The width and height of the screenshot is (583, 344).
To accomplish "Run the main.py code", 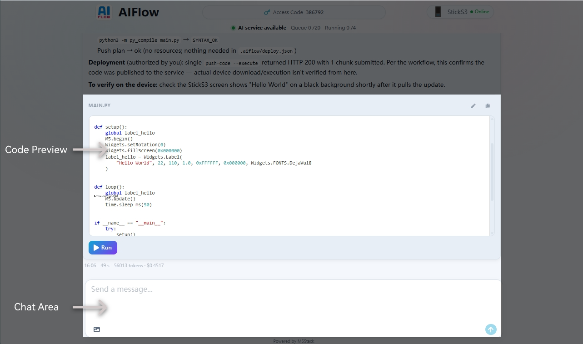I will click(103, 248).
